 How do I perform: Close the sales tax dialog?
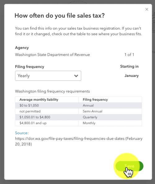pyautogui.click(x=147, y=9)
